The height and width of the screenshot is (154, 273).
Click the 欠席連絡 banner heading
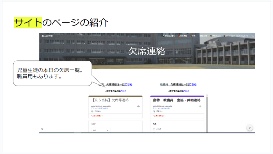pos(147,51)
